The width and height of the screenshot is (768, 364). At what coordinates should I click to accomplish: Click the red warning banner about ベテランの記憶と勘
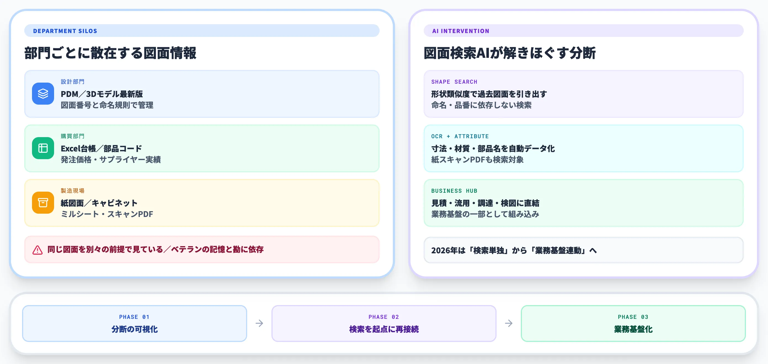[202, 249]
